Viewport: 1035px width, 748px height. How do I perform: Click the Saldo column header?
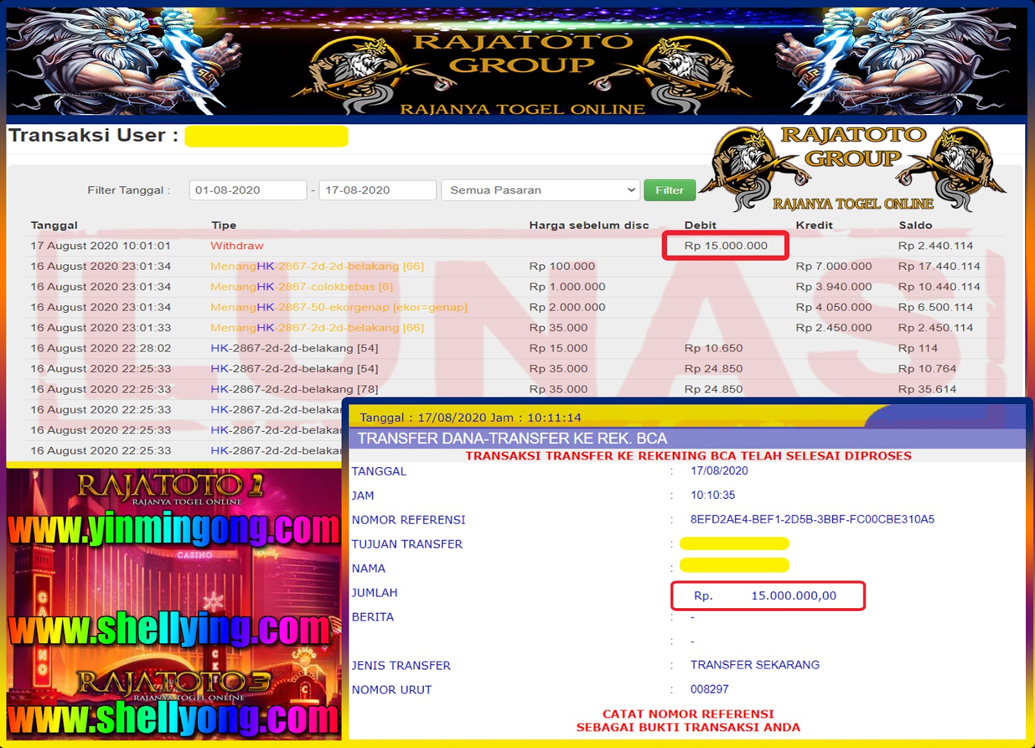click(x=915, y=225)
